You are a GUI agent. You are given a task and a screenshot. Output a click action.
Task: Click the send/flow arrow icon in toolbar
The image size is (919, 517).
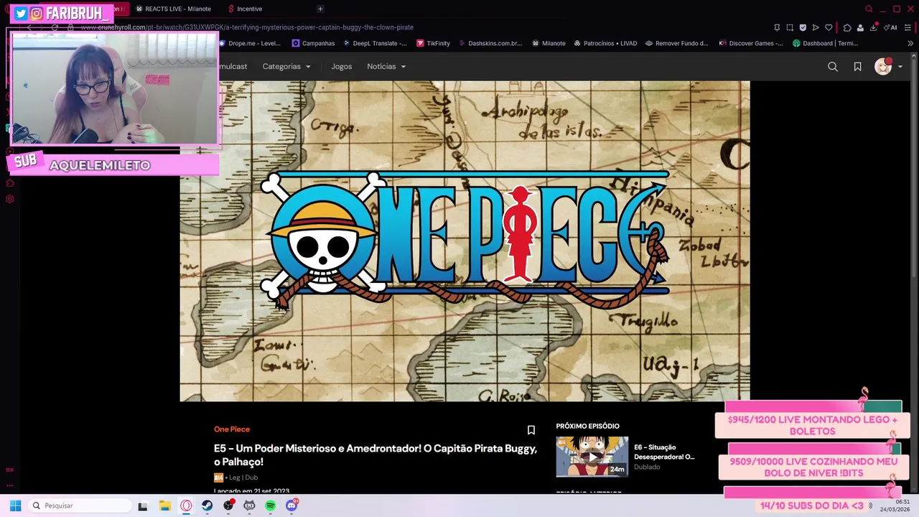[x=816, y=27]
